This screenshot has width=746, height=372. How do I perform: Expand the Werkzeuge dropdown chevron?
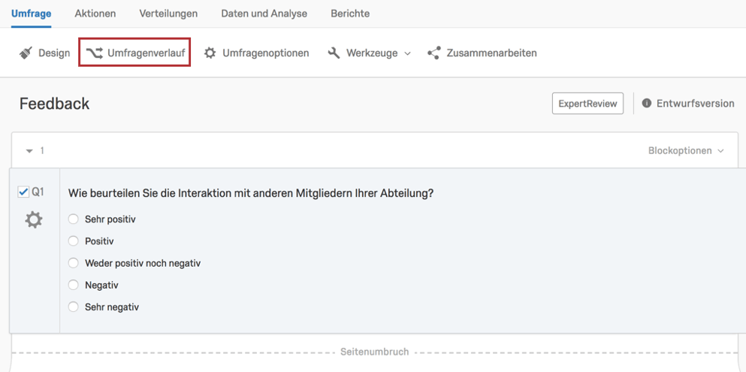(x=407, y=53)
